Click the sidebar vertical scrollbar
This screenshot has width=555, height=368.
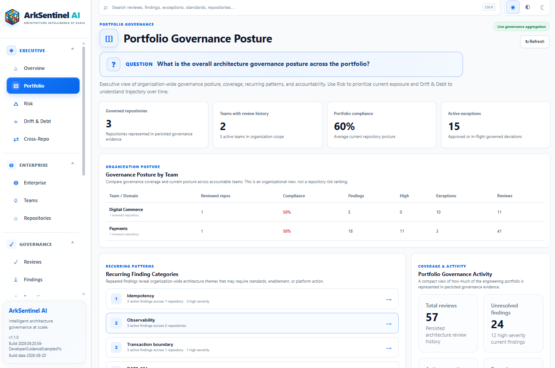tap(84, 111)
